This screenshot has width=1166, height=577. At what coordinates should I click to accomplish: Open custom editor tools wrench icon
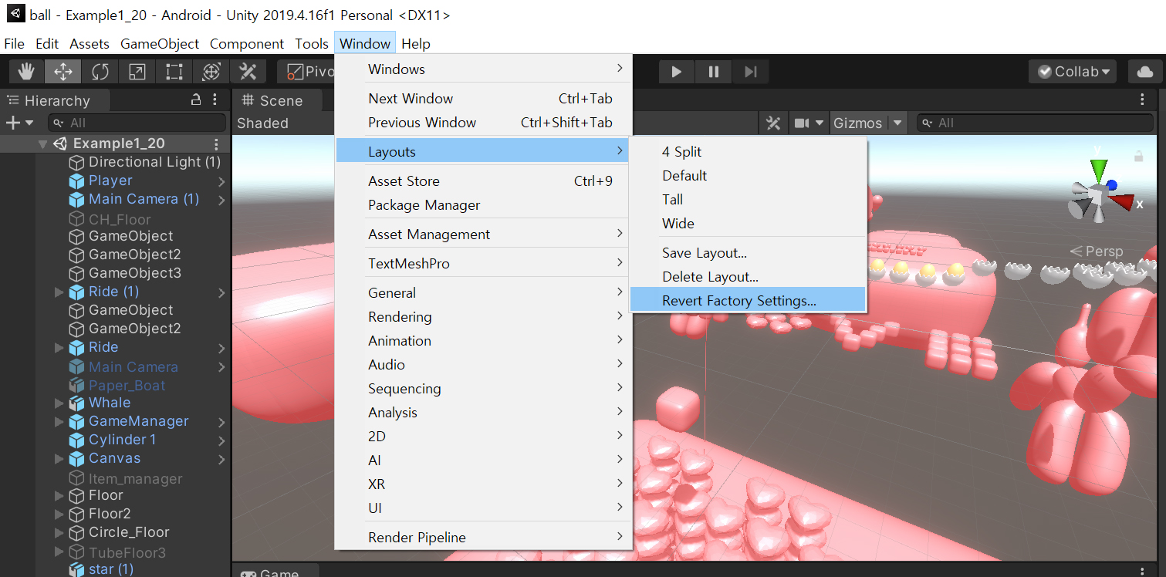(248, 72)
